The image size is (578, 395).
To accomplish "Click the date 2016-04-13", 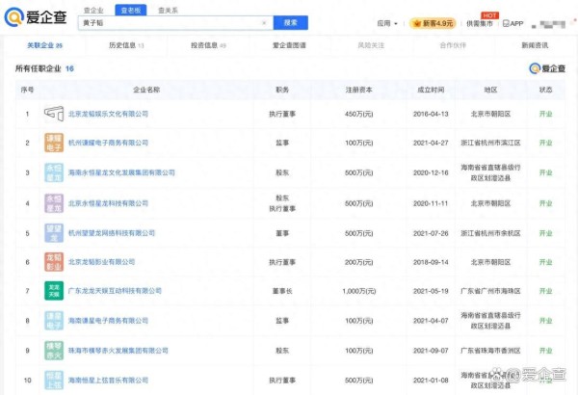I will [431, 114].
